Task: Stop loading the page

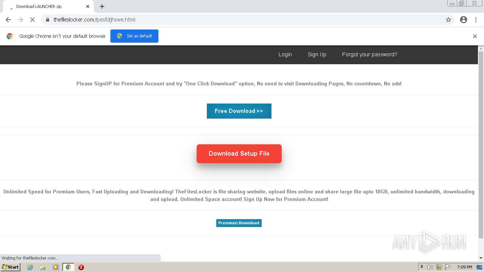Action: click(33, 20)
